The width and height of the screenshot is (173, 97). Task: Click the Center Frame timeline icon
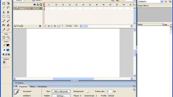pos(45,26)
